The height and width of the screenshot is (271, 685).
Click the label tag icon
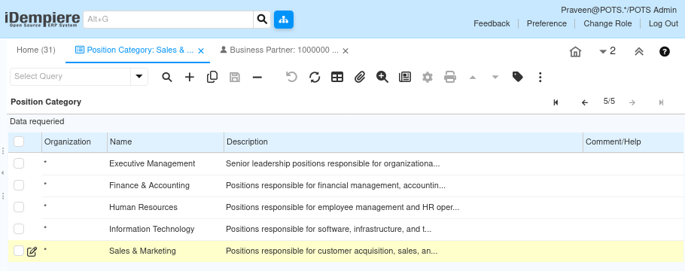[518, 78]
